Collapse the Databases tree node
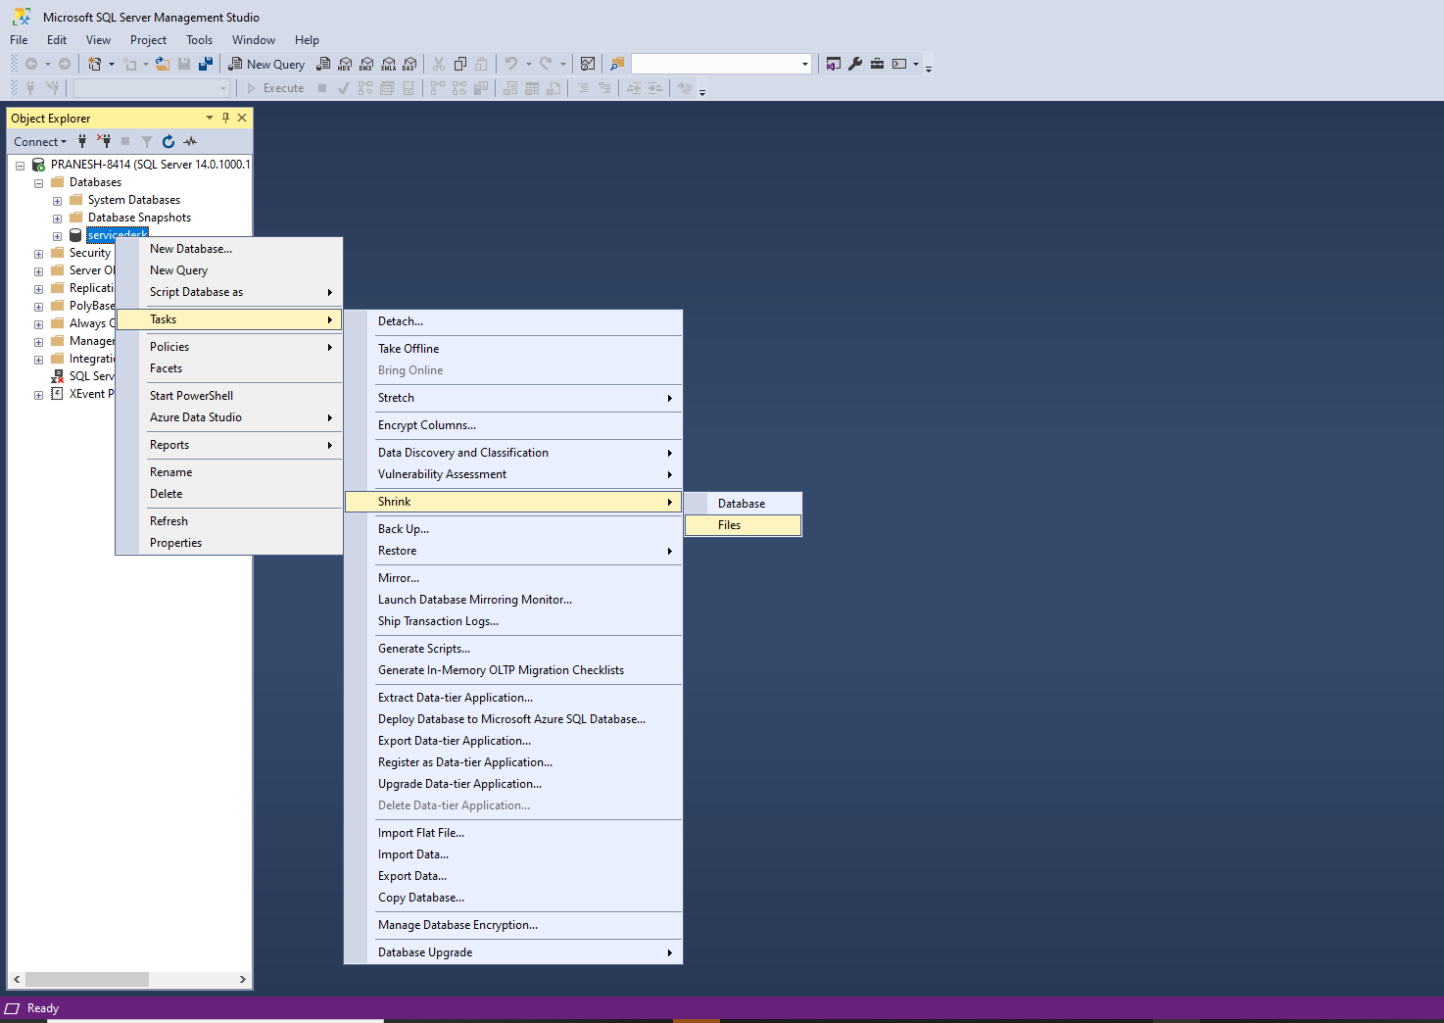This screenshot has width=1444, height=1023. 38,183
